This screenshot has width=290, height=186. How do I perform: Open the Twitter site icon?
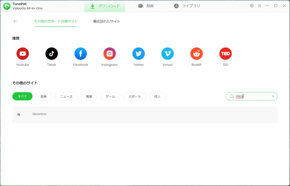[x=138, y=54]
